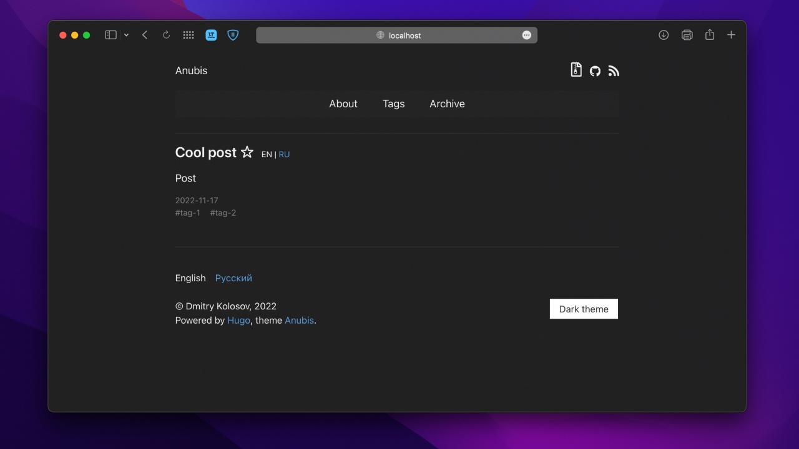Open the Cool post title link
Viewport: 799px width, 449px height.
(x=206, y=153)
